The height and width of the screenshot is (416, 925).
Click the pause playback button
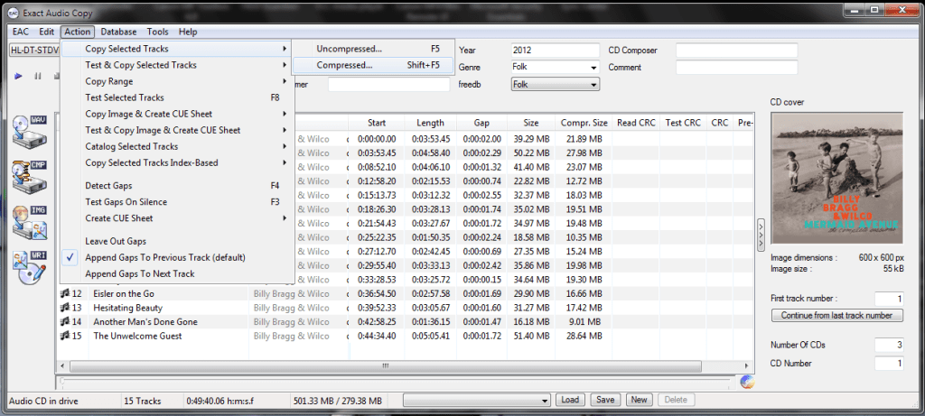coord(38,76)
